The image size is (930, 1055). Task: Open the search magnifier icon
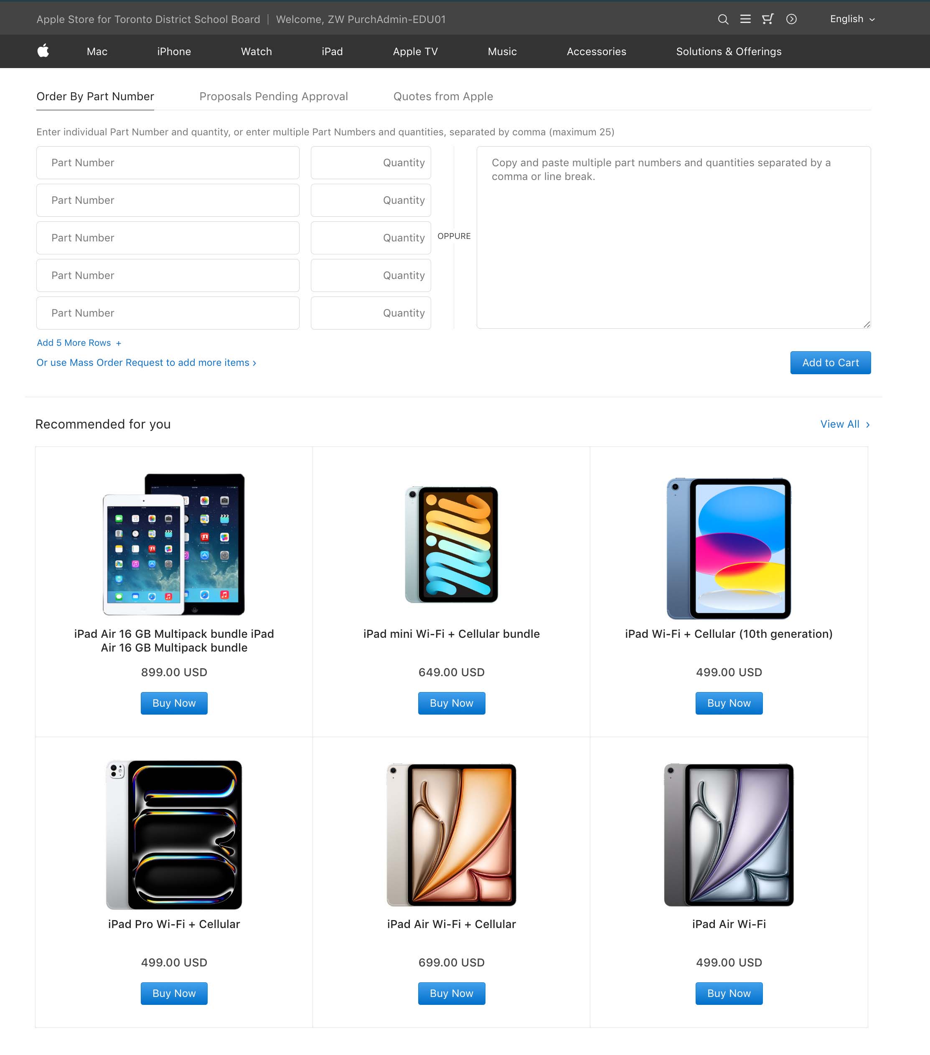[723, 19]
